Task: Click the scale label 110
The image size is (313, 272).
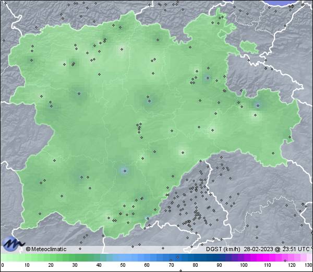Action: coord(268,265)
